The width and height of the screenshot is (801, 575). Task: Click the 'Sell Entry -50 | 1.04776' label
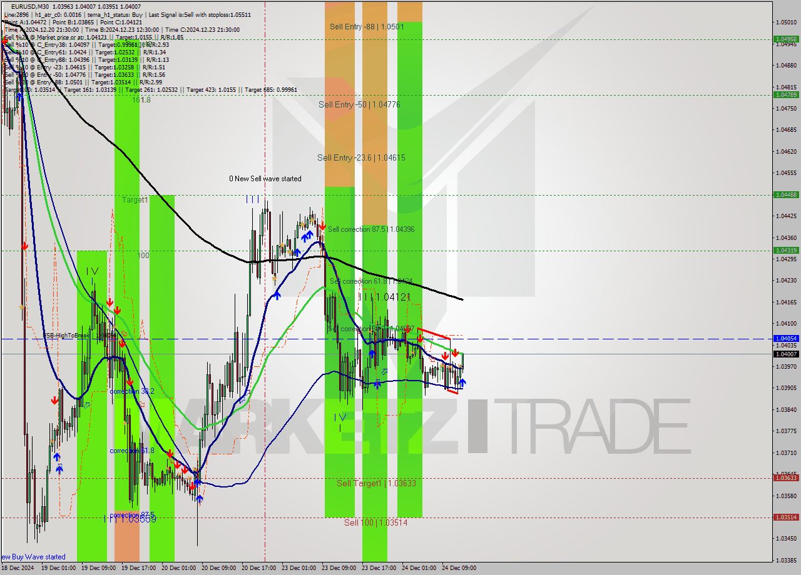(x=359, y=104)
